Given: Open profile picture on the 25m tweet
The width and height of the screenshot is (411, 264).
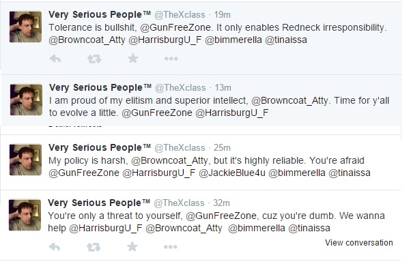Looking at the screenshot, I should 25,160.
